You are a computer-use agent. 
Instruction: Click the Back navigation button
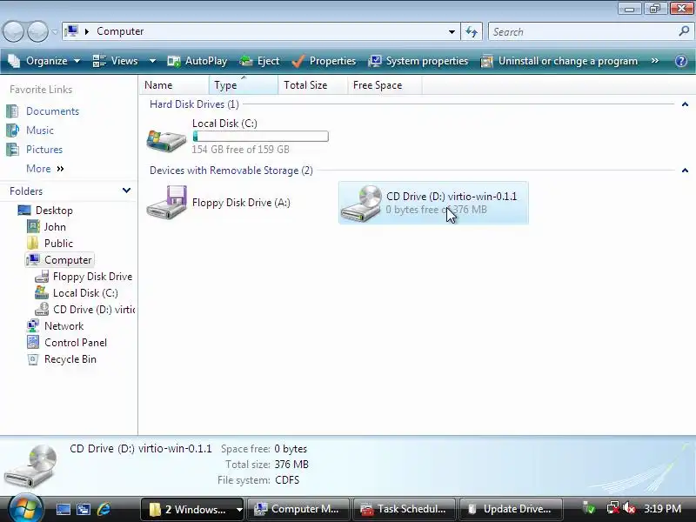13,31
